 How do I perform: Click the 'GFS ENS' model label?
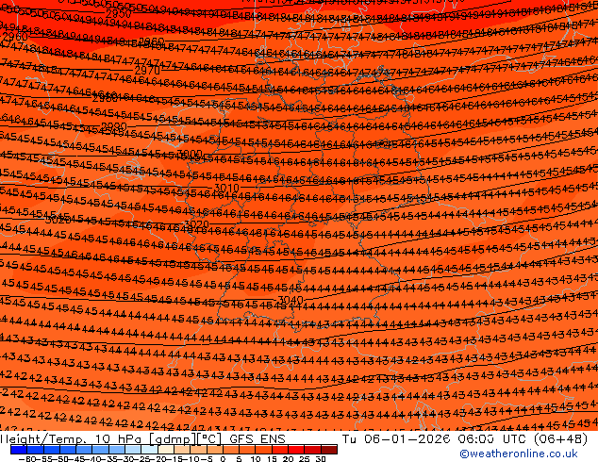(257, 438)
